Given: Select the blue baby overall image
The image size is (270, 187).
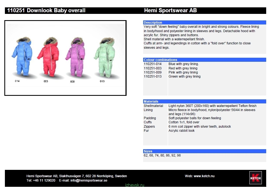Looking at the screenshot, I should pos(22,56).
